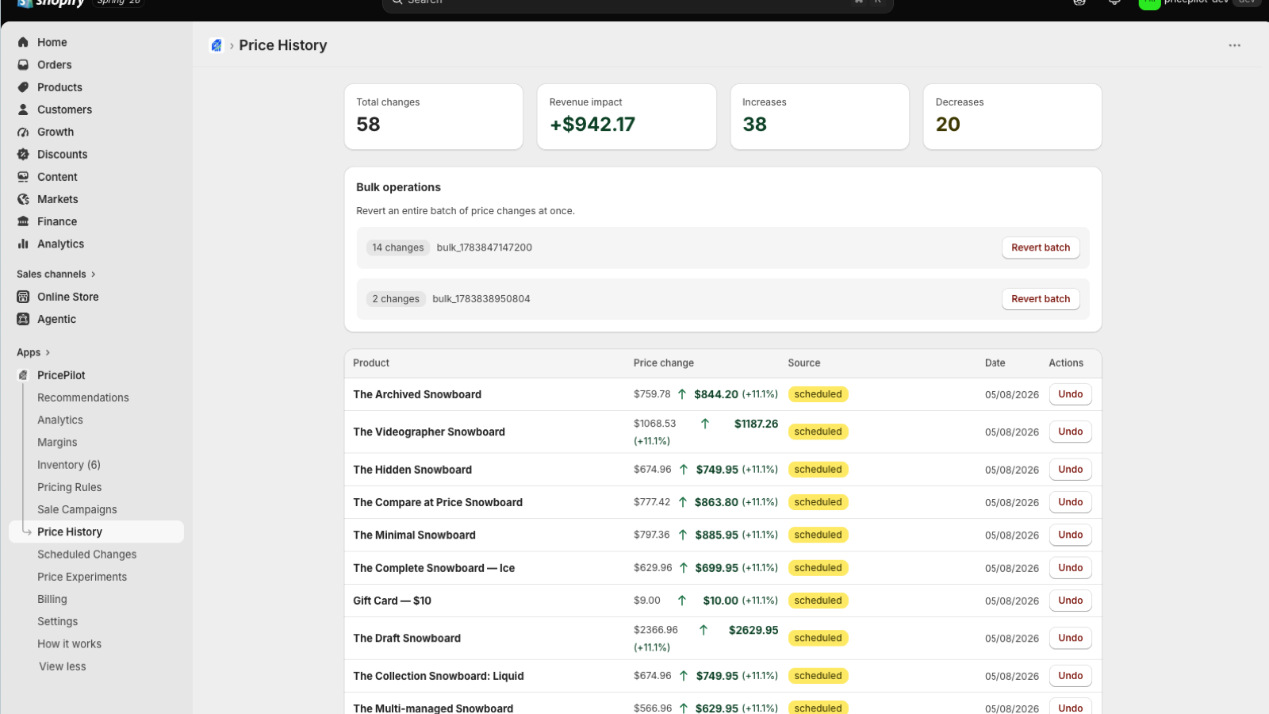Viewport: 1269px width, 714px height.
Task: Open the three-dot page options menu
Action: click(1234, 45)
